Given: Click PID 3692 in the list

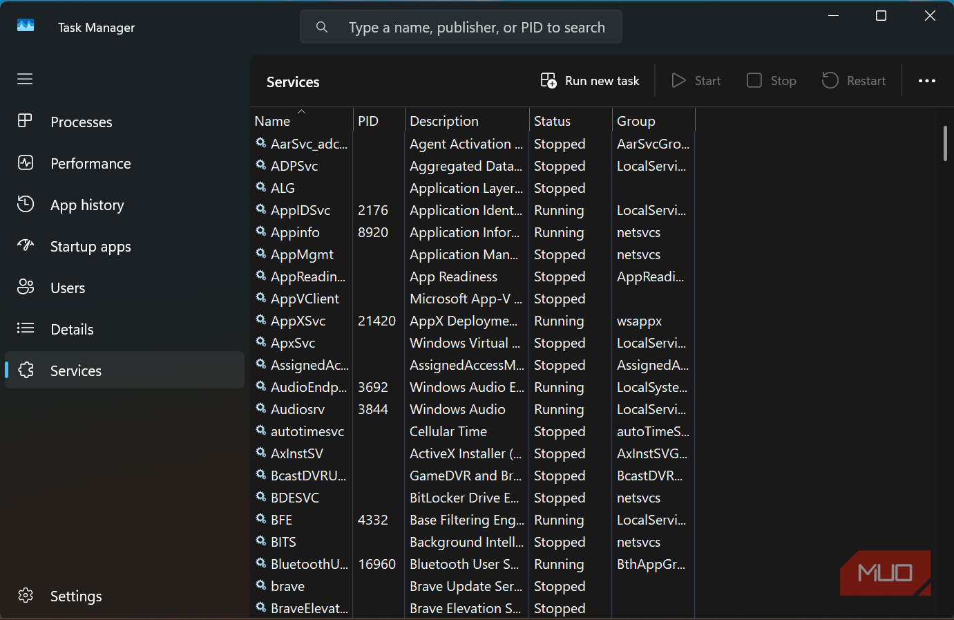Looking at the screenshot, I should 373,387.
